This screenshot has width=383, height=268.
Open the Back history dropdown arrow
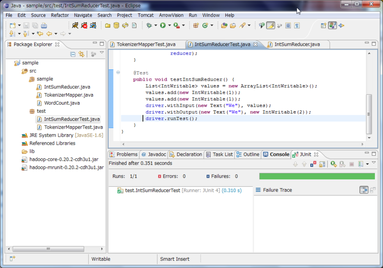(56, 33)
